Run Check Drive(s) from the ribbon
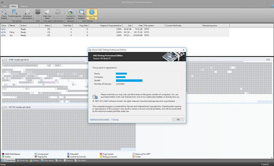 [x=4, y=14]
